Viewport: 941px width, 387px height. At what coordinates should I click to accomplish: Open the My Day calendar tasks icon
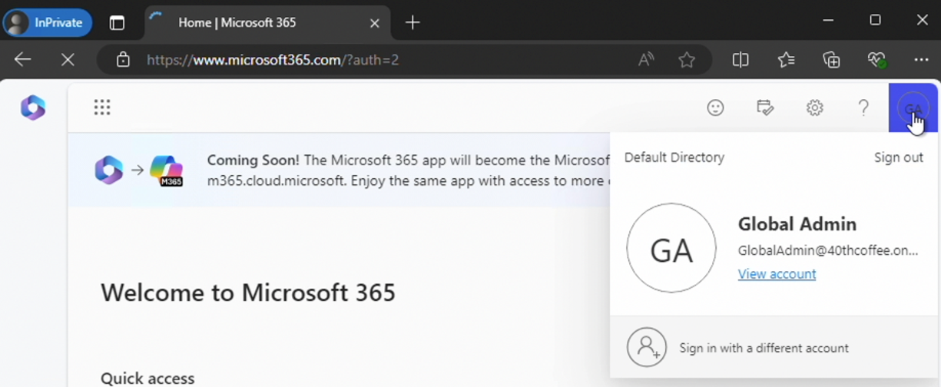(x=765, y=108)
